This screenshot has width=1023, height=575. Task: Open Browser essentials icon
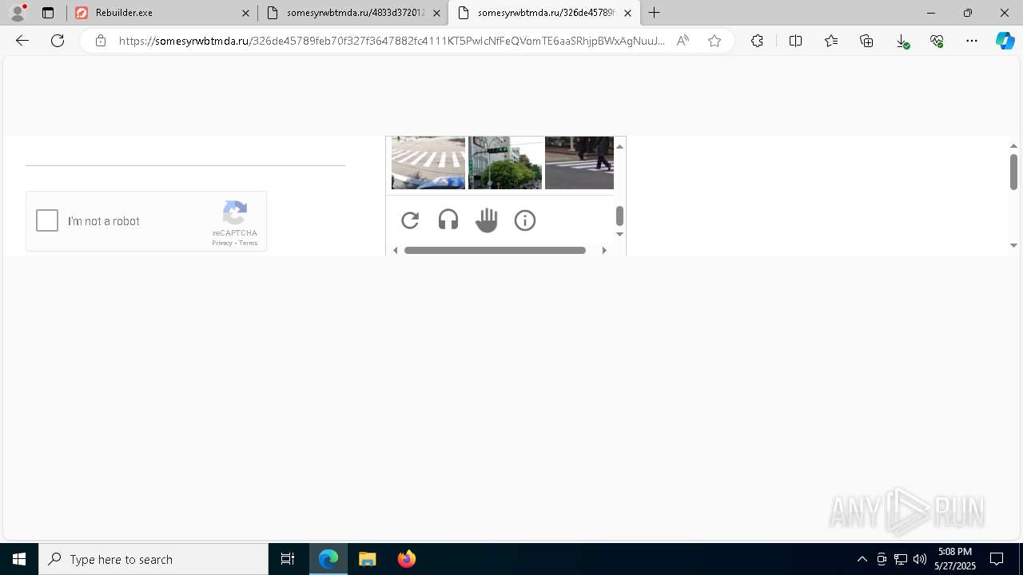(x=937, y=41)
